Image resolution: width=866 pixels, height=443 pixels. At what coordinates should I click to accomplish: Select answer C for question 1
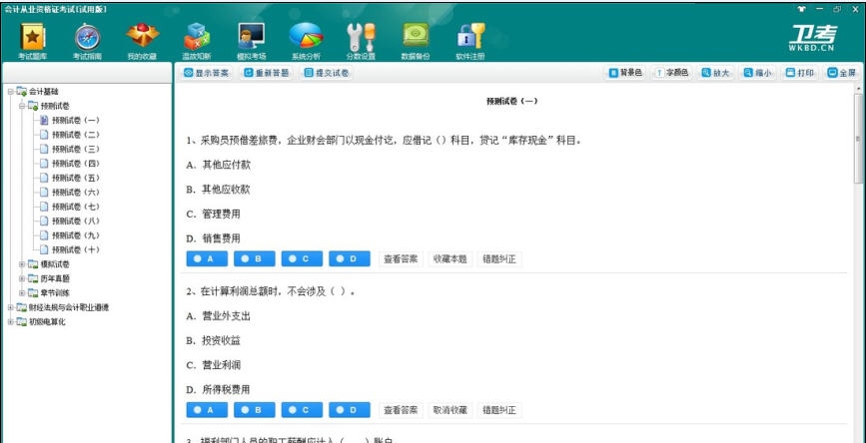point(302,258)
